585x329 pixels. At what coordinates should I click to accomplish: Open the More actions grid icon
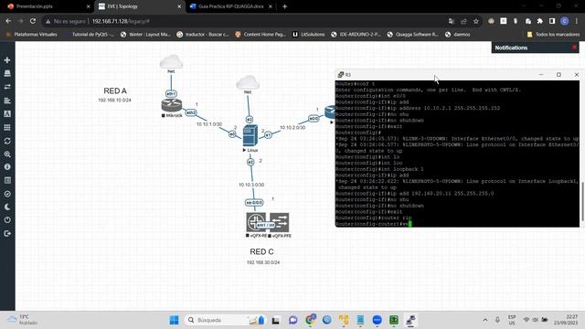tap(7, 127)
